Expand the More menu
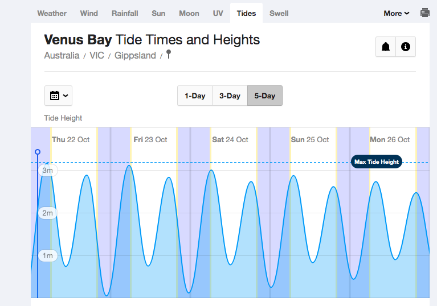The image size is (437, 306). 396,13
